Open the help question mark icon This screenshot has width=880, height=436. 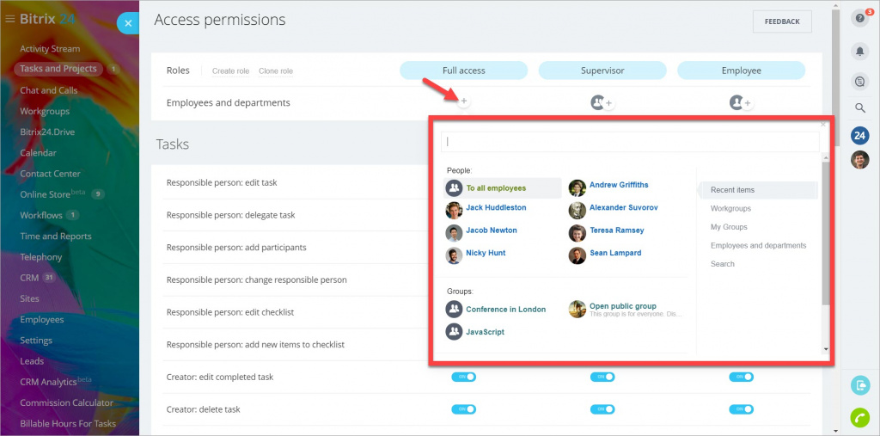[x=859, y=19]
